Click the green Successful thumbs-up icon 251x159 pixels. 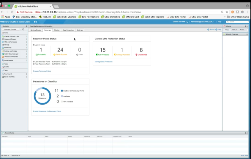pyautogui.click(x=37, y=55)
